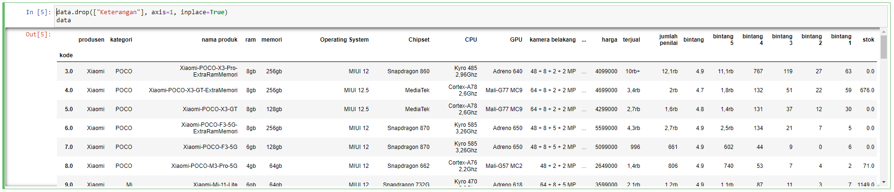Click the 'bintang 3' column header
Image resolution: width=894 pixels, height=192 pixels.
tap(782, 40)
